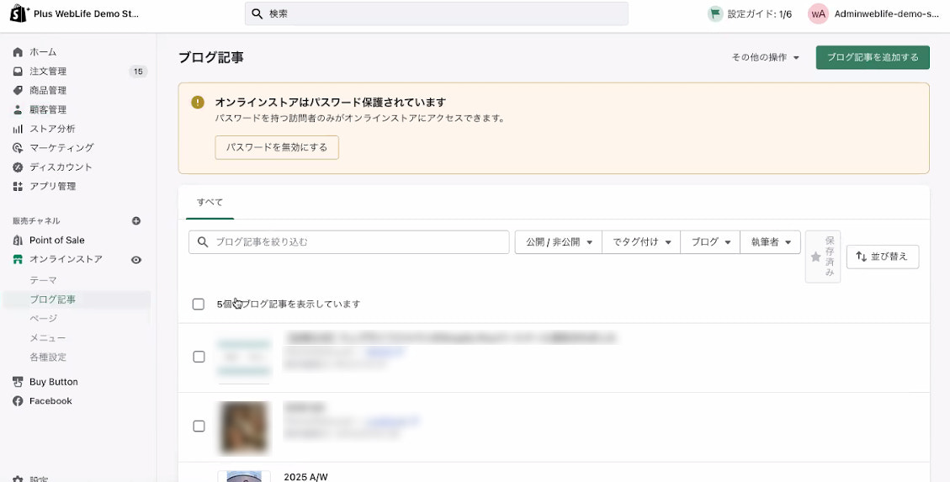950x482 pixels.
Task: Click the magnifier icon in blog filter field
Action: point(203,242)
